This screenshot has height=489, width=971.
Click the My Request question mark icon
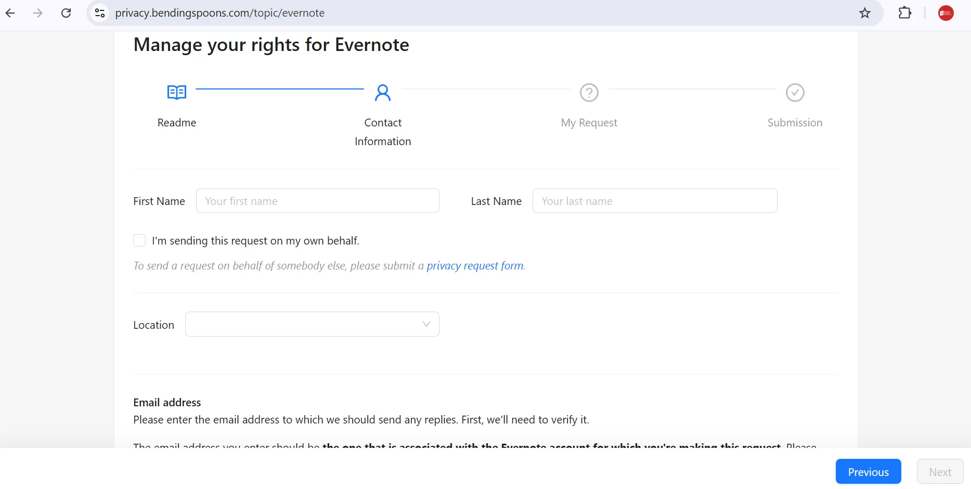(x=588, y=92)
